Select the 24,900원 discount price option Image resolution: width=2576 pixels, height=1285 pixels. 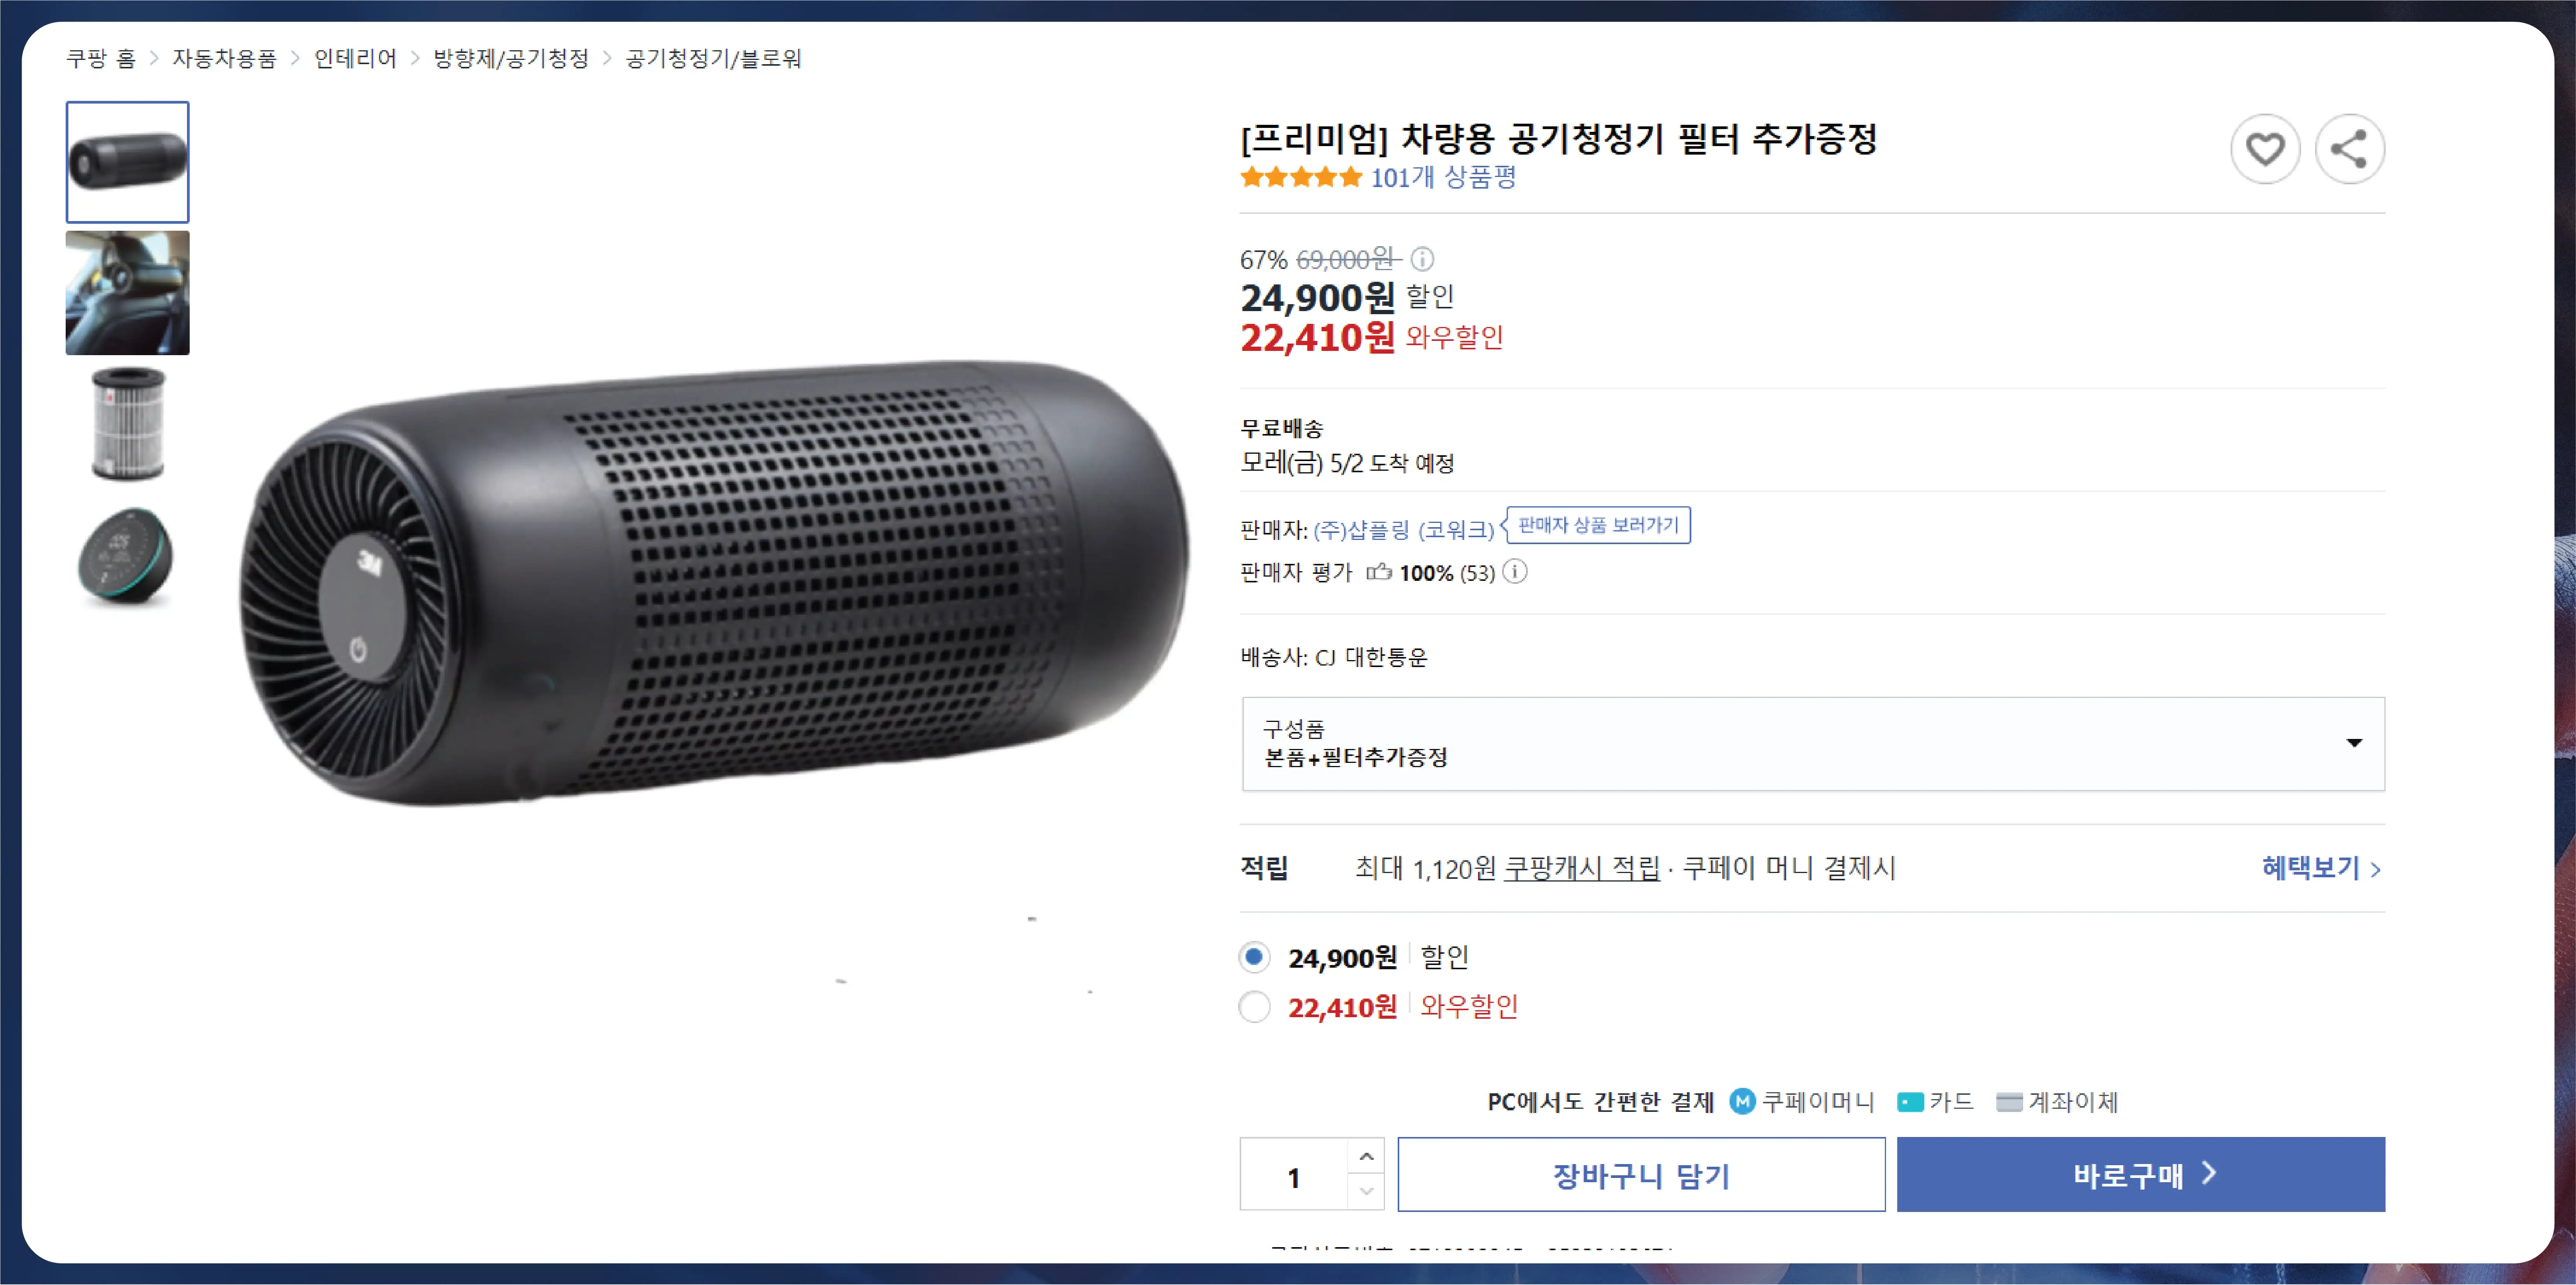click(1254, 957)
